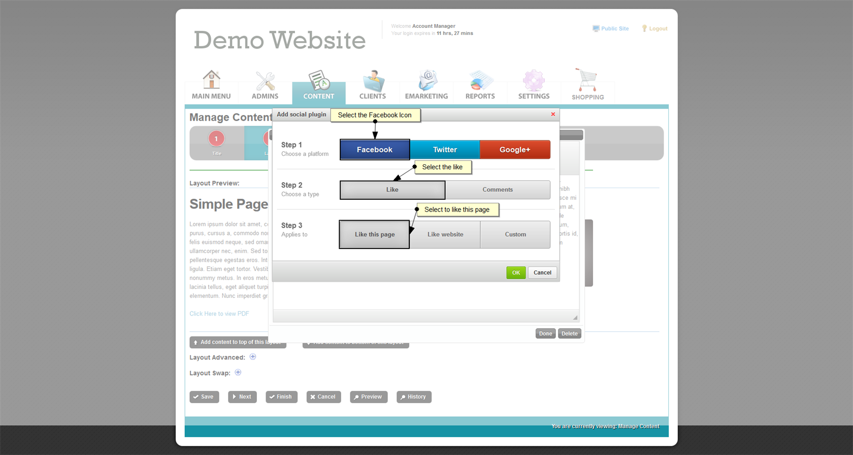Choose Facebook as the platform
The image size is (853, 455).
pos(375,150)
